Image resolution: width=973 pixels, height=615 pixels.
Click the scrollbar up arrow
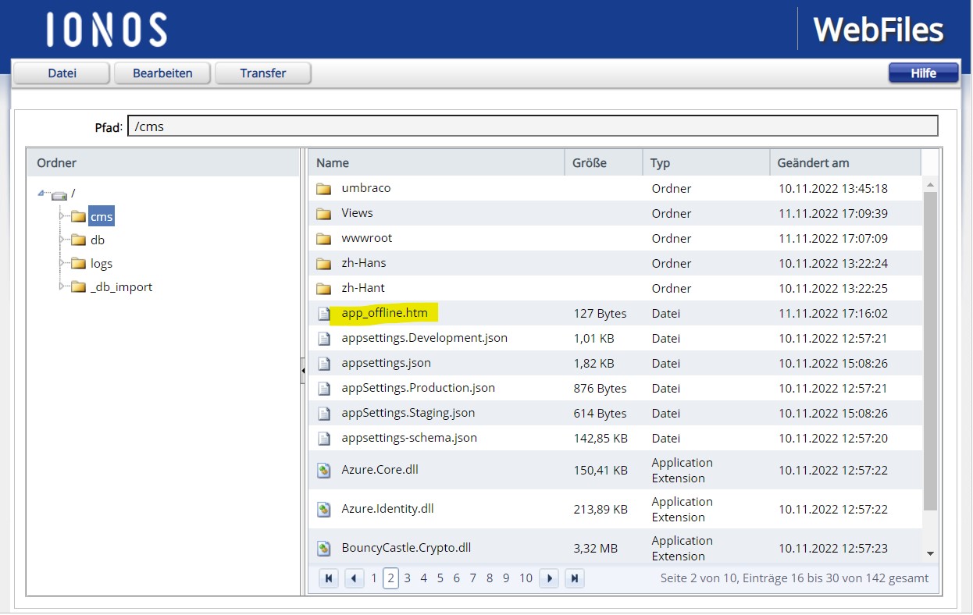click(930, 184)
